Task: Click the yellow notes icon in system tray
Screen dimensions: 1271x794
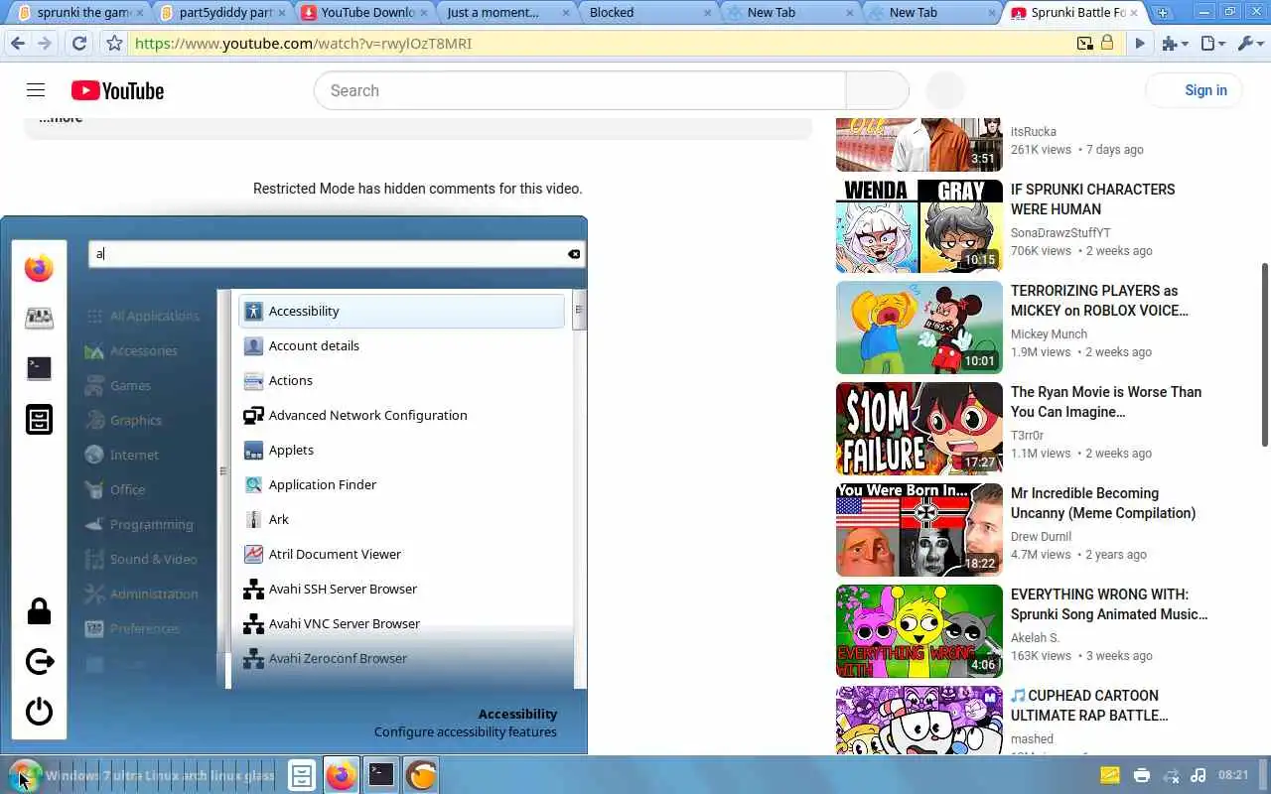Action: (1110, 775)
